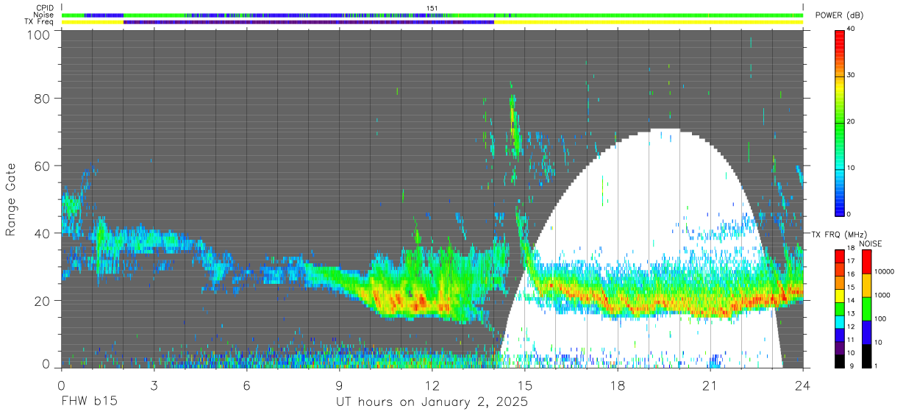
Task: Click the 1000 label on noise scale
Action: point(883,295)
